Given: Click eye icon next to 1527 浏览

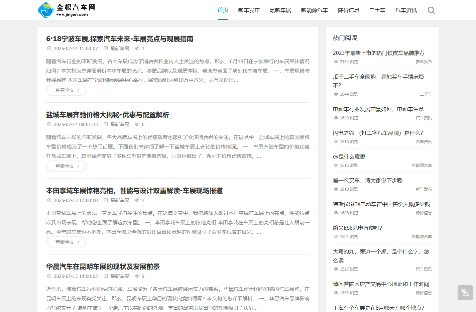Looking at the screenshot, I should point(336,269).
